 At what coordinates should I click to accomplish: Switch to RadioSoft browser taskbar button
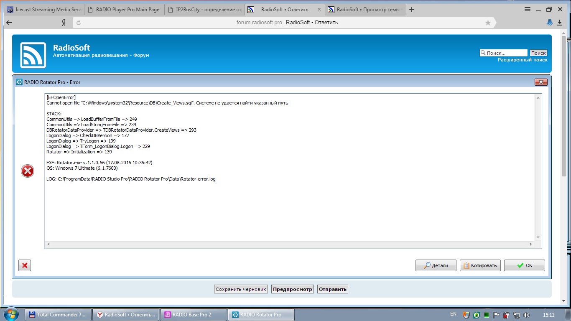[126, 315]
